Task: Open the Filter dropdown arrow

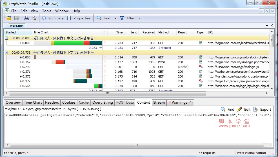Action: (x=140, y=18)
